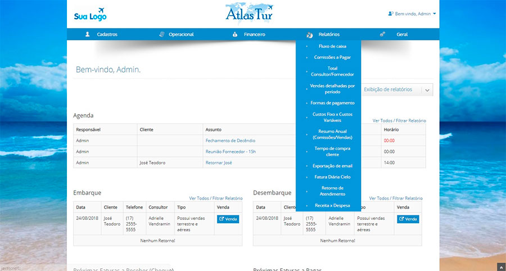Click the money bag icon beside Financeiro
The height and width of the screenshot is (271, 506).
pos(235,34)
